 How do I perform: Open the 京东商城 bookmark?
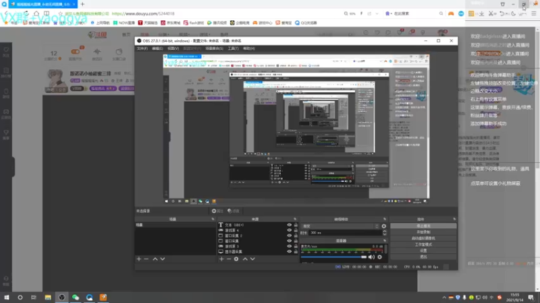[171, 23]
